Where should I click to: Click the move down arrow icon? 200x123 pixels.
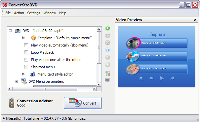[x=107, y=64]
